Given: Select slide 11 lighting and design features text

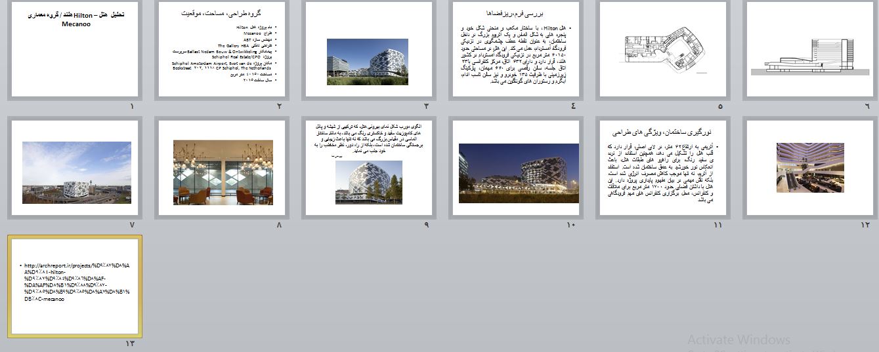Looking at the screenshot, I should [x=663, y=168].
